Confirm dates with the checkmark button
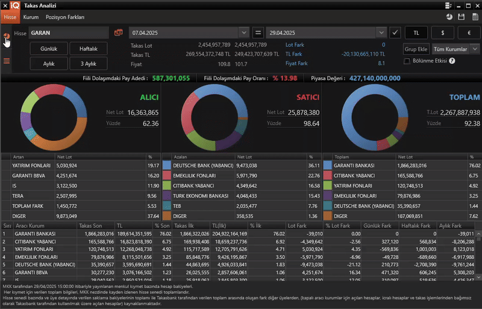Image resolution: width=482 pixels, height=309 pixels. 395,33
